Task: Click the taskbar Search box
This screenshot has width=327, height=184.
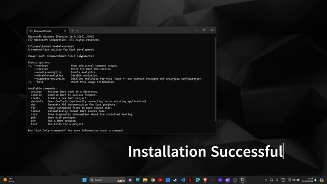Action: [108, 180]
